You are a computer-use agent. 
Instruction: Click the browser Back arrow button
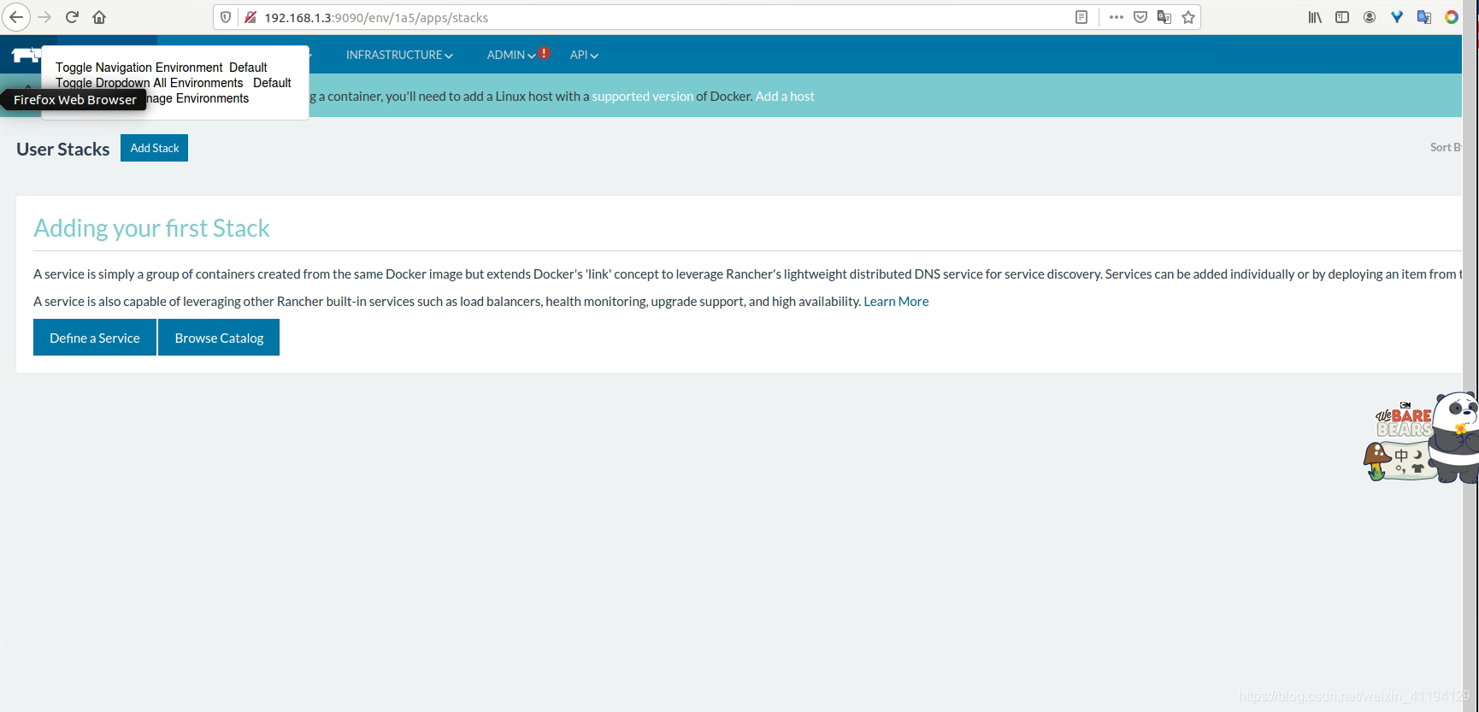click(16, 17)
